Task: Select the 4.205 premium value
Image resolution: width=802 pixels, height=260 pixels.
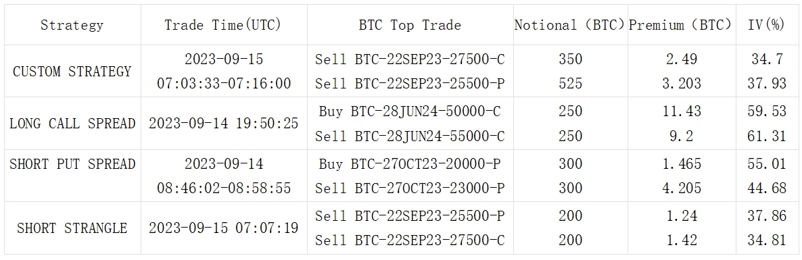Action: point(682,188)
